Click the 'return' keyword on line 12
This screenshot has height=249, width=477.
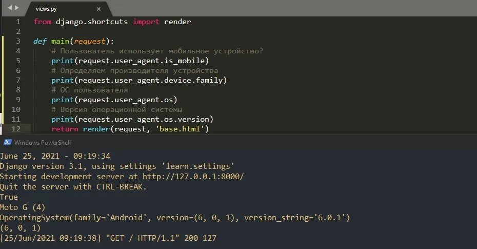[65, 129]
